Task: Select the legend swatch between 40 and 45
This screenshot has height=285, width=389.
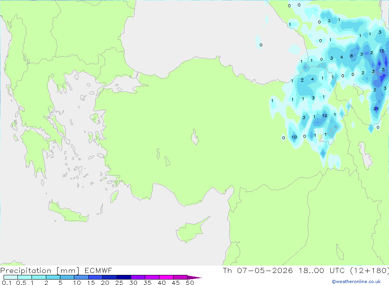Action: click(x=166, y=277)
